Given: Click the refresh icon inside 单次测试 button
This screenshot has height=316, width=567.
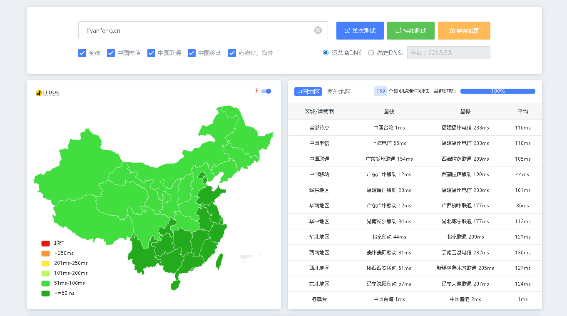Looking at the screenshot, I should (x=348, y=30).
